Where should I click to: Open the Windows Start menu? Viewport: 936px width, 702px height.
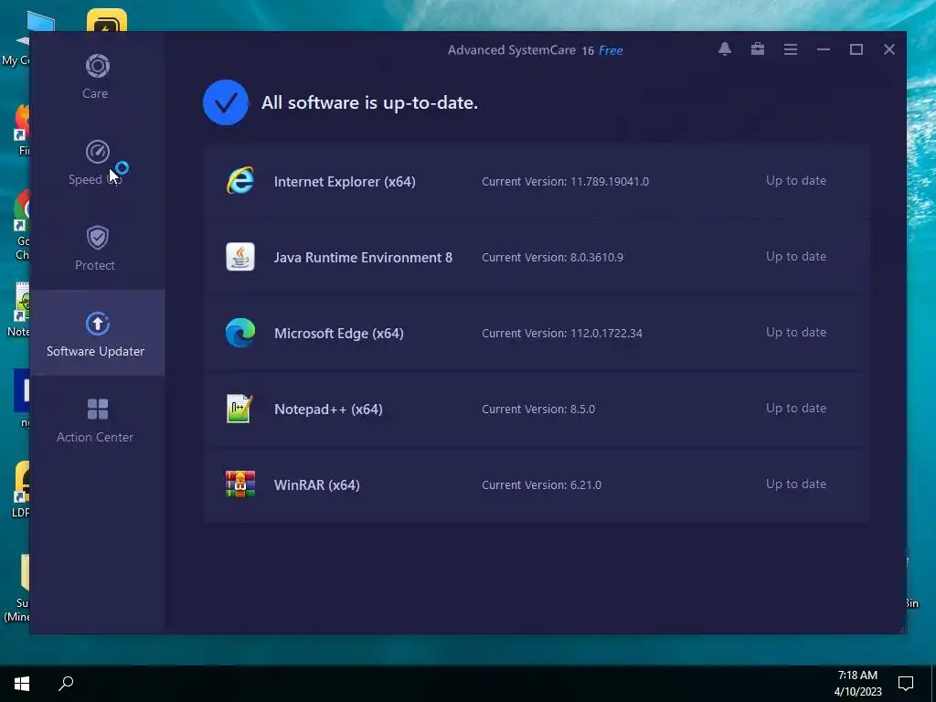click(22, 684)
